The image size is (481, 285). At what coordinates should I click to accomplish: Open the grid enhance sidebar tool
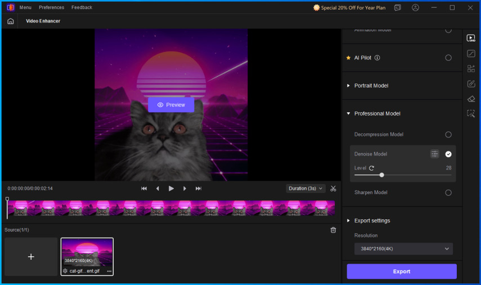click(x=471, y=68)
